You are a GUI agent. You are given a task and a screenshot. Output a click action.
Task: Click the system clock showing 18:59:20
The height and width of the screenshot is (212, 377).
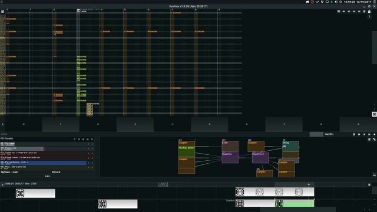[x=350, y=2]
